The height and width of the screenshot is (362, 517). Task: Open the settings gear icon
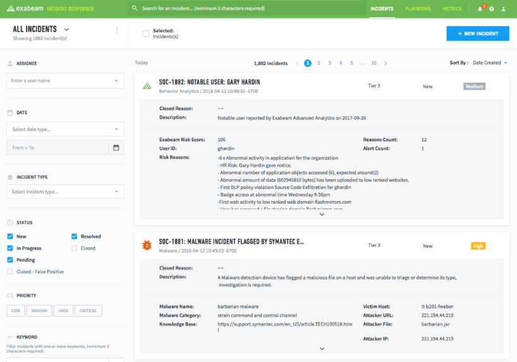tap(492, 9)
